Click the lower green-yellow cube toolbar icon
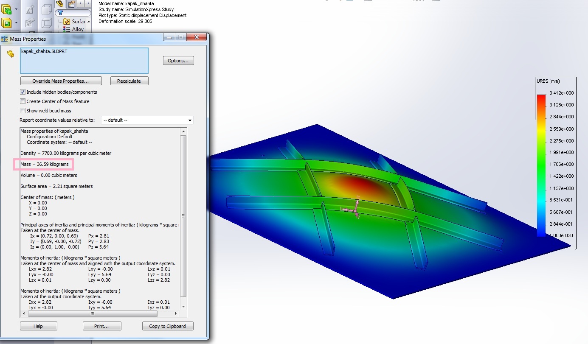 (x=6, y=22)
